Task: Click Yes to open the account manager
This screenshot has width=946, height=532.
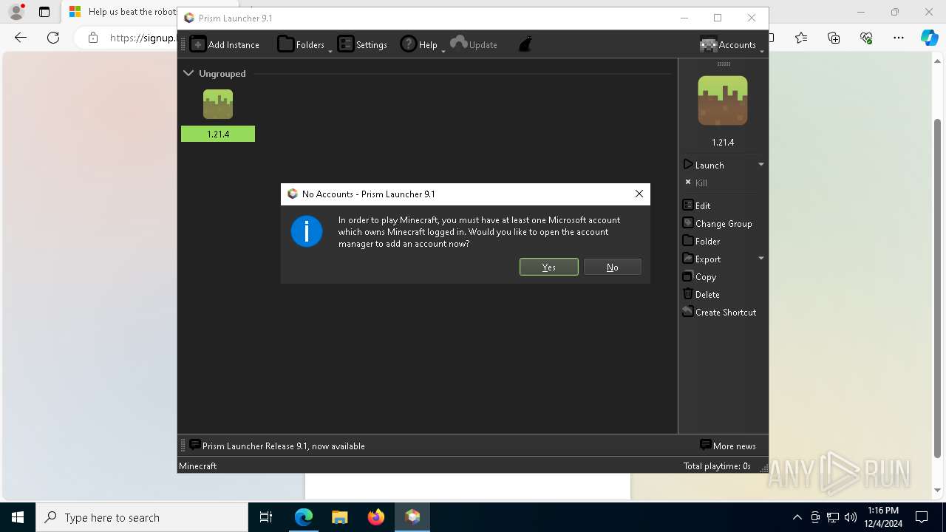Action: point(549,267)
